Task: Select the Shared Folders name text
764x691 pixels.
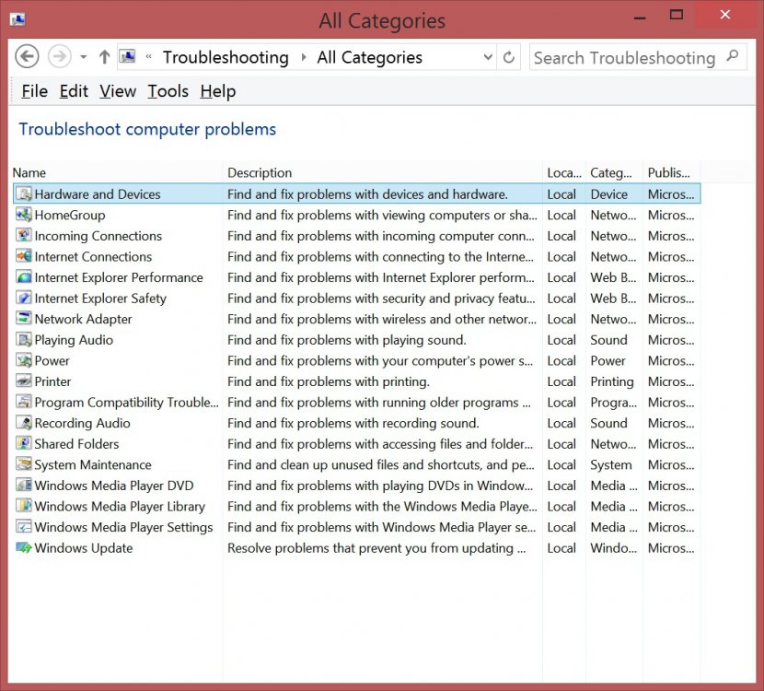Action: (76, 444)
